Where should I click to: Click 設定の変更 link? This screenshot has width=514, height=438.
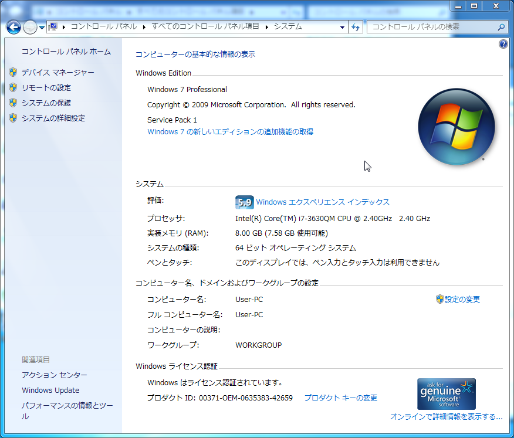coord(462,300)
